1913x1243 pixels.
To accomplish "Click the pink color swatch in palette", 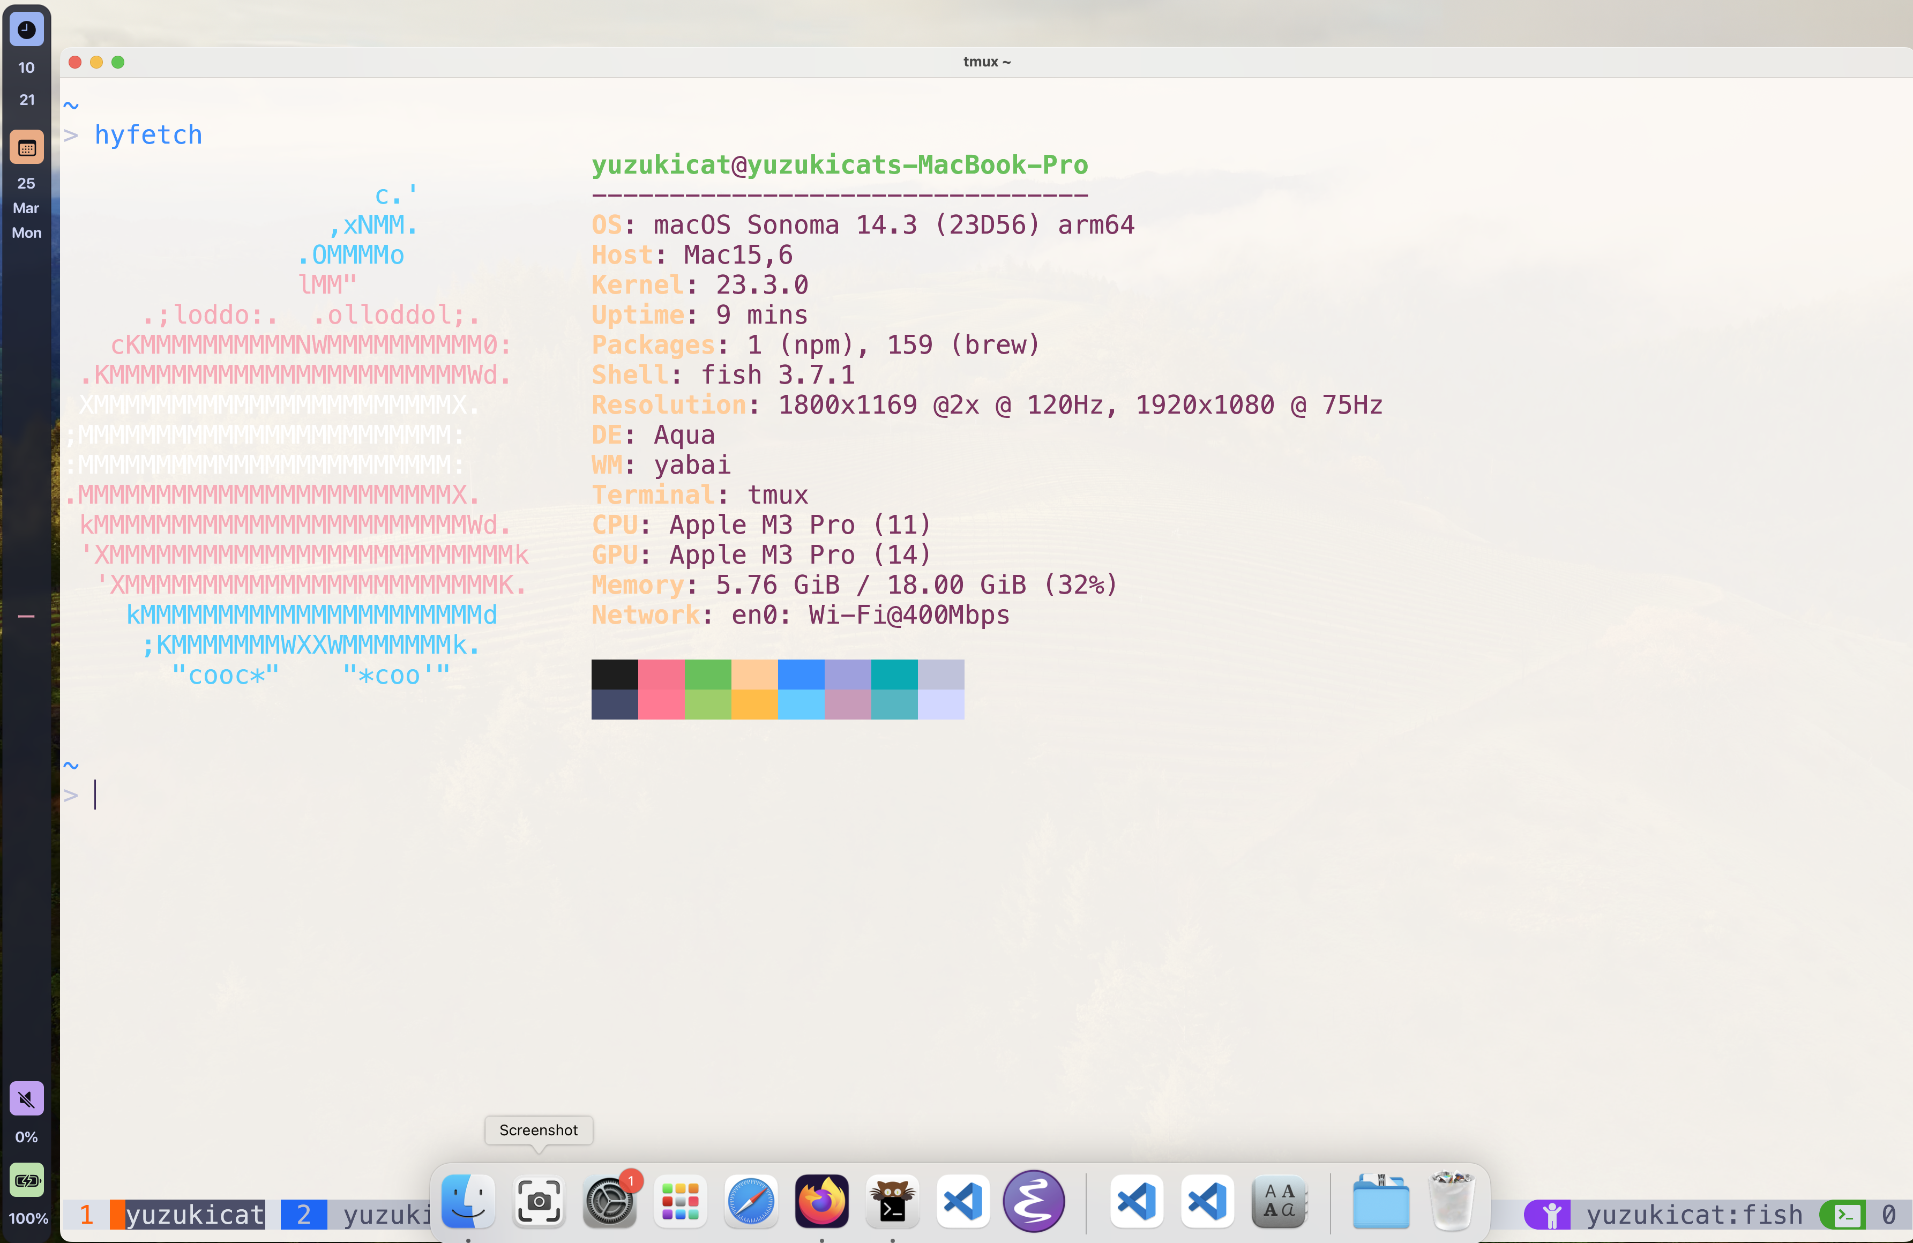I will click(661, 675).
